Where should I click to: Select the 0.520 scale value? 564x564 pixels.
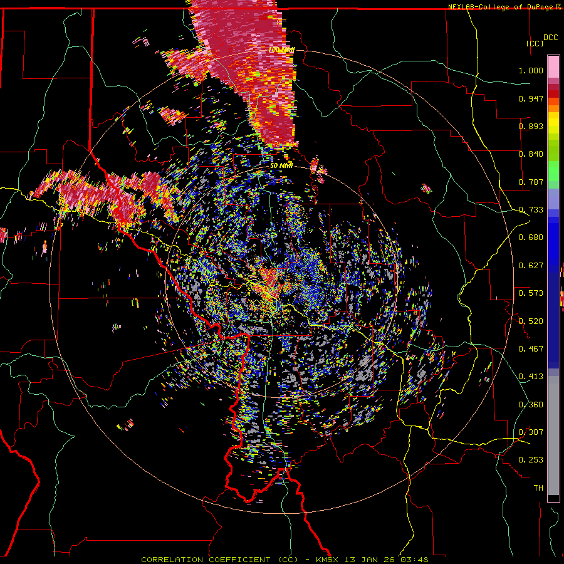(x=531, y=321)
